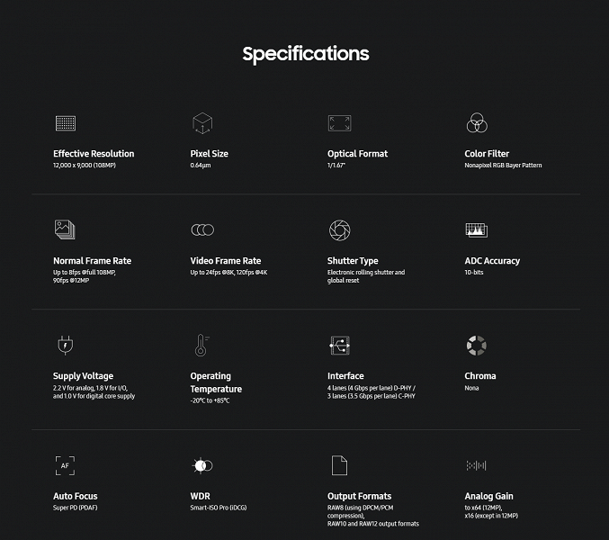Click the Effective Resolution label
Image resolution: width=609 pixels, height=540 pixels.
click(x=94, y=154)
